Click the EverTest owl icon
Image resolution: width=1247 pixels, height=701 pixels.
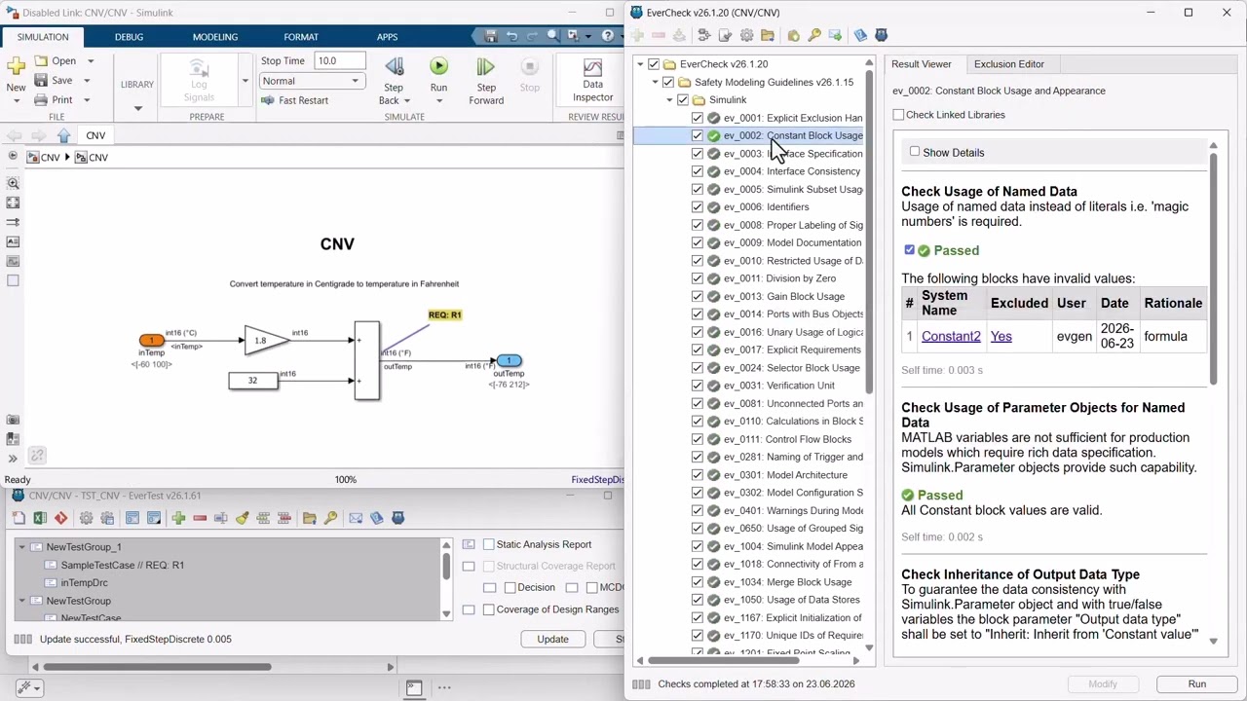(397, 518)
